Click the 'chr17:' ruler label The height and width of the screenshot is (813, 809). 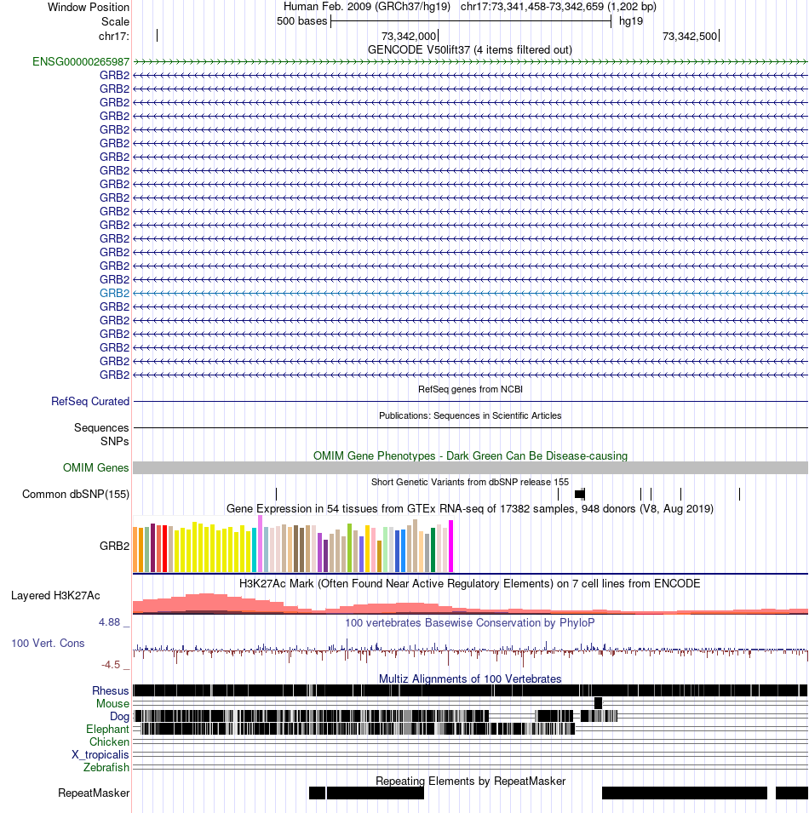(114, 37)
